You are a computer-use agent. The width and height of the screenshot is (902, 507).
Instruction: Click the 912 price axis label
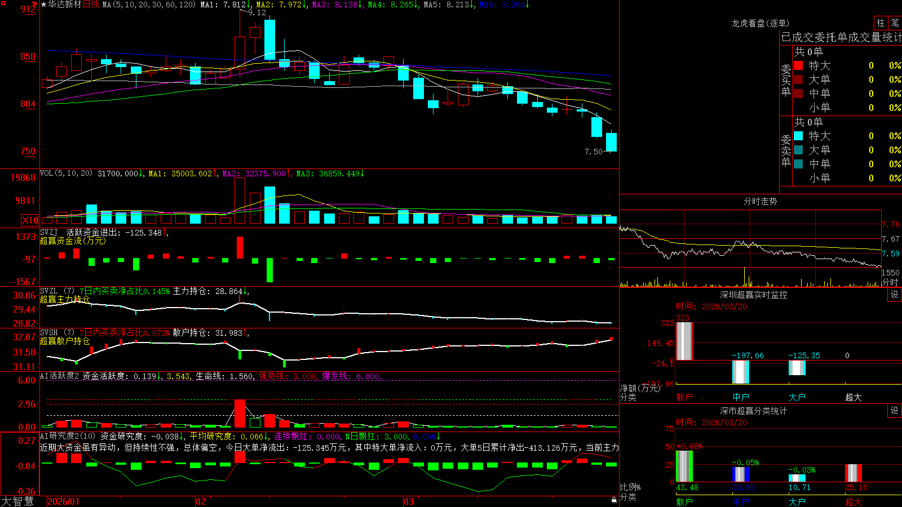coord(28,9)
